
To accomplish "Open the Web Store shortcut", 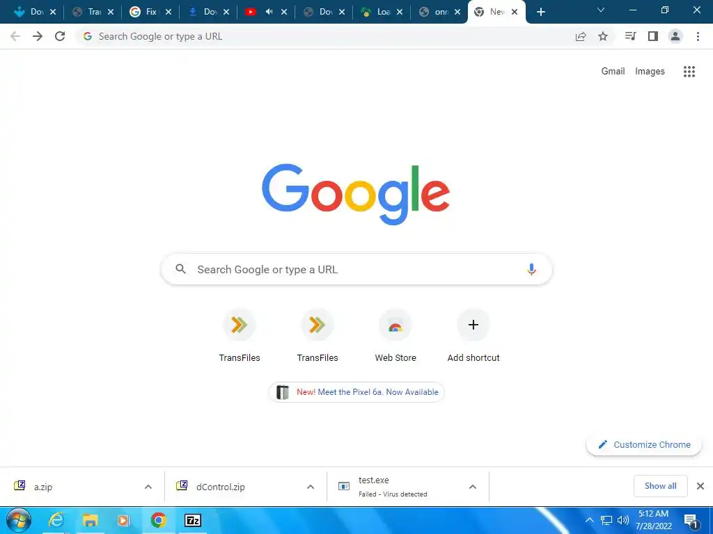I will (395, 336).
